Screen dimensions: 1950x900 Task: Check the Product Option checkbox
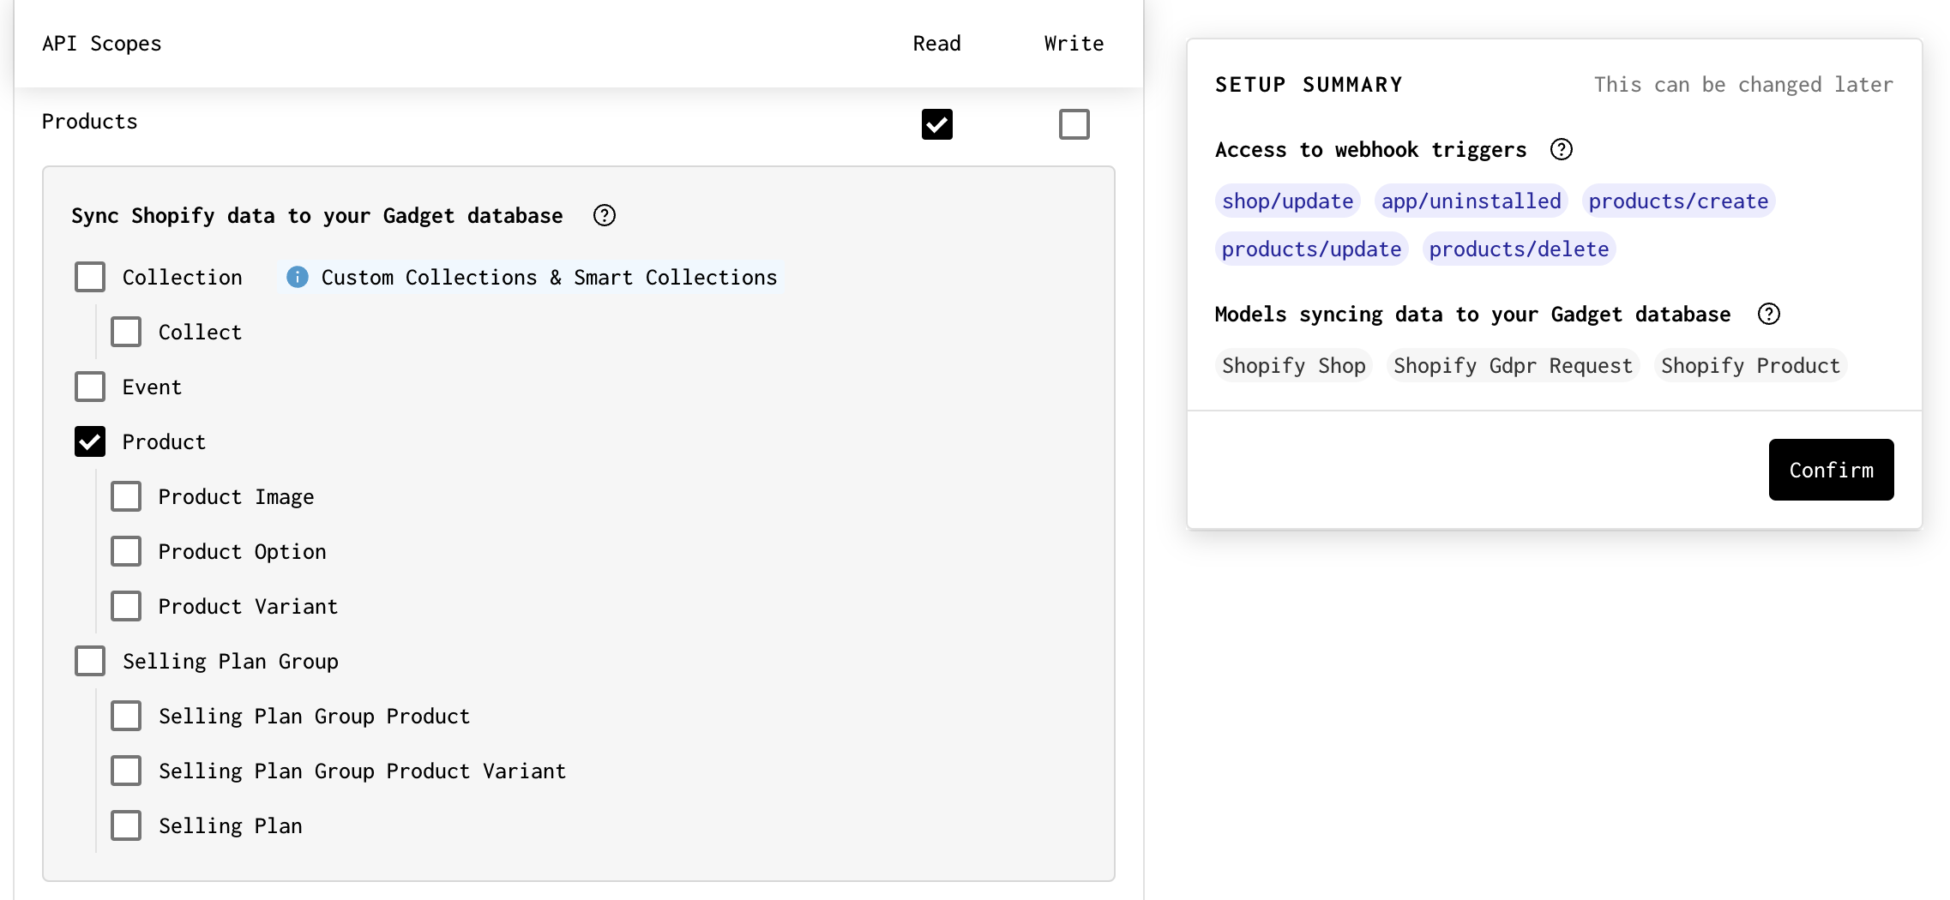tap(126, 551)
